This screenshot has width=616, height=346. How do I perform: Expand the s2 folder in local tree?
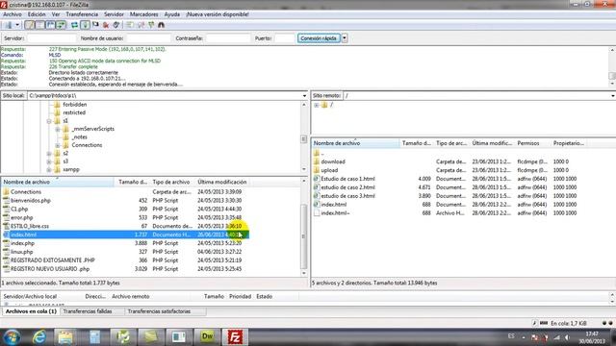[x=49, y=154]
